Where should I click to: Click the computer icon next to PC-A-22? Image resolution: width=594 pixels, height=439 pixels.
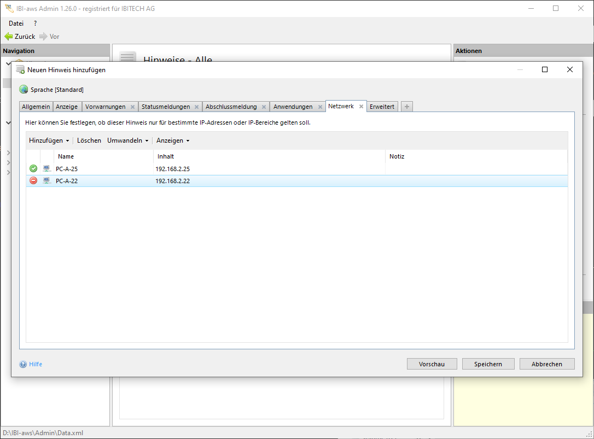coord(47,181)
